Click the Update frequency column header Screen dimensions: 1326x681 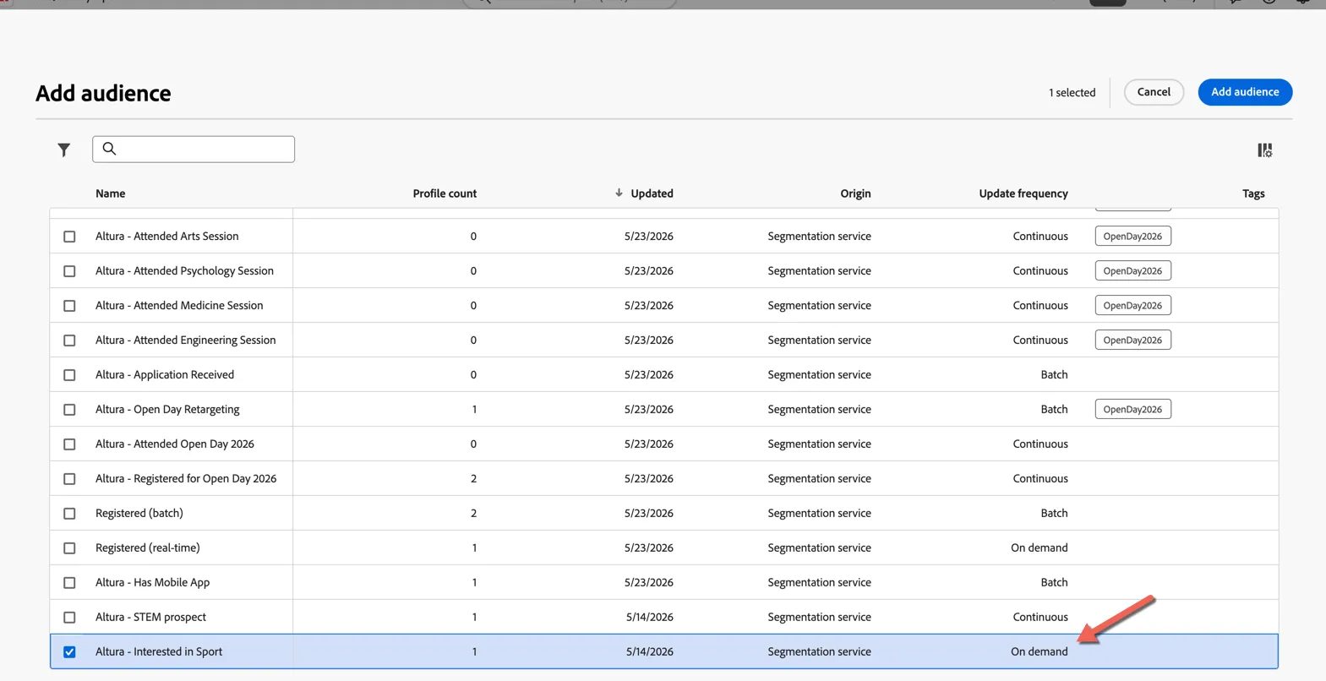point(1023,193)
